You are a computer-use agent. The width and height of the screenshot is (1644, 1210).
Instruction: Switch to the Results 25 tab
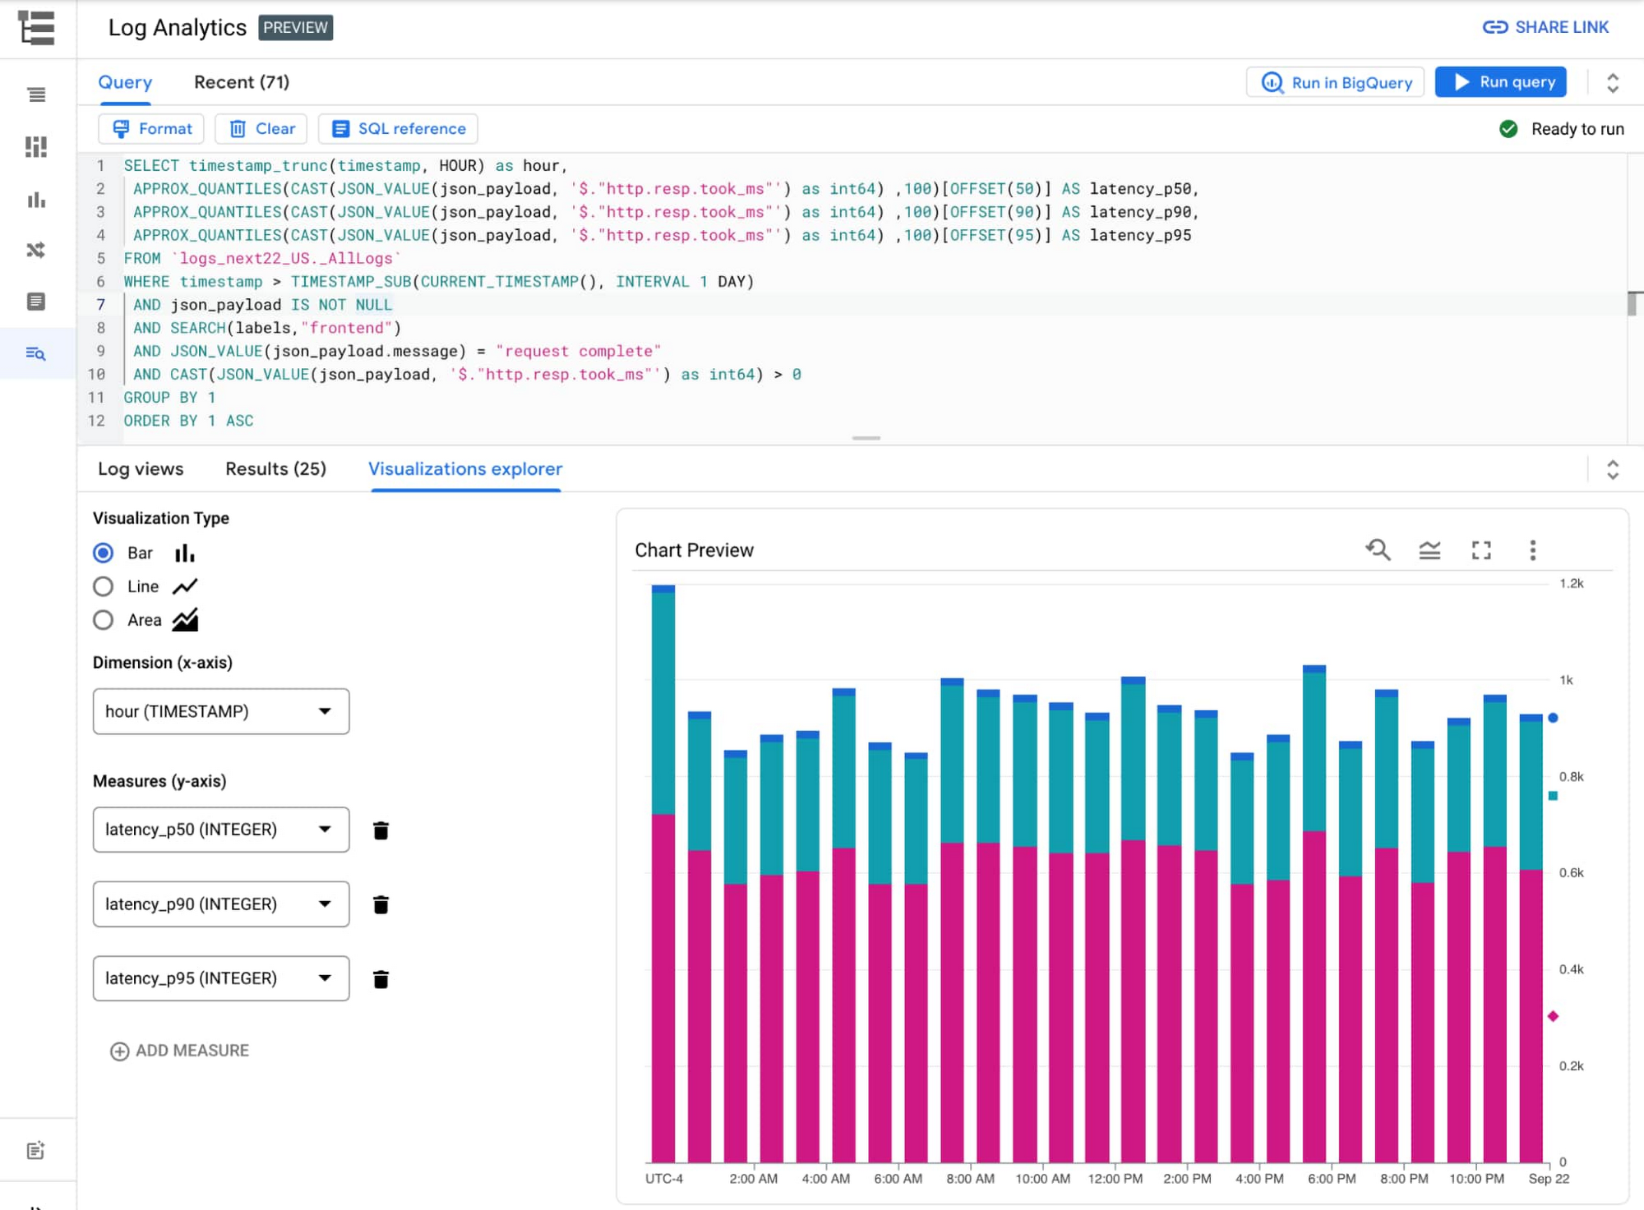[x=275, y=468]
